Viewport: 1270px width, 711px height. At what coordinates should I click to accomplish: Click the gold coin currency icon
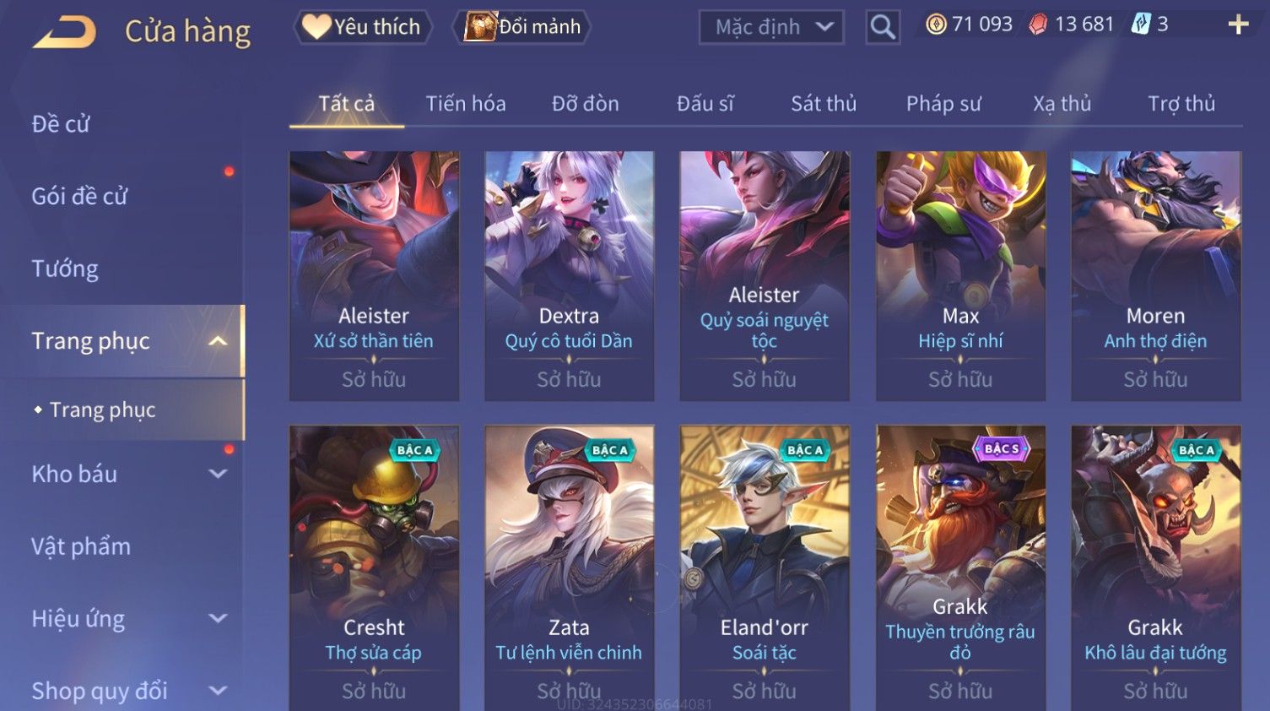click(x=936, y=24)
